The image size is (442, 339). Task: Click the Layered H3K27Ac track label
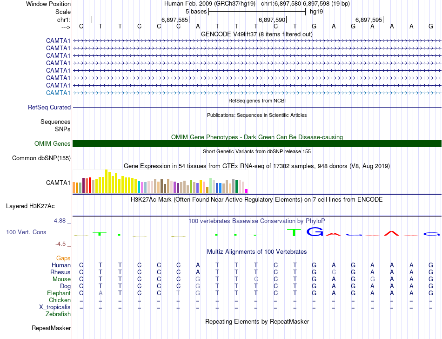[x=30, y=206]
